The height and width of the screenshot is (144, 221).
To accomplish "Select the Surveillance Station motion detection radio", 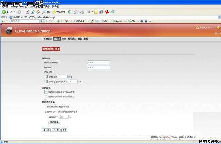I will (x=46, y=112).
